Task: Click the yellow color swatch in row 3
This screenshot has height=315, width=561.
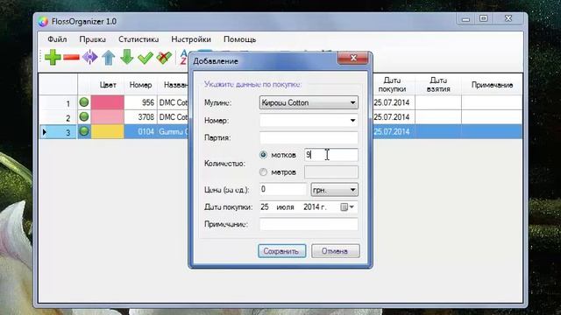Action: (107, 131)
